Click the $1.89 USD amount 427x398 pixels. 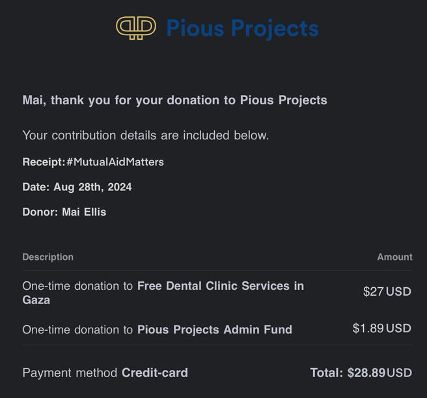click(x=381, y=328)
